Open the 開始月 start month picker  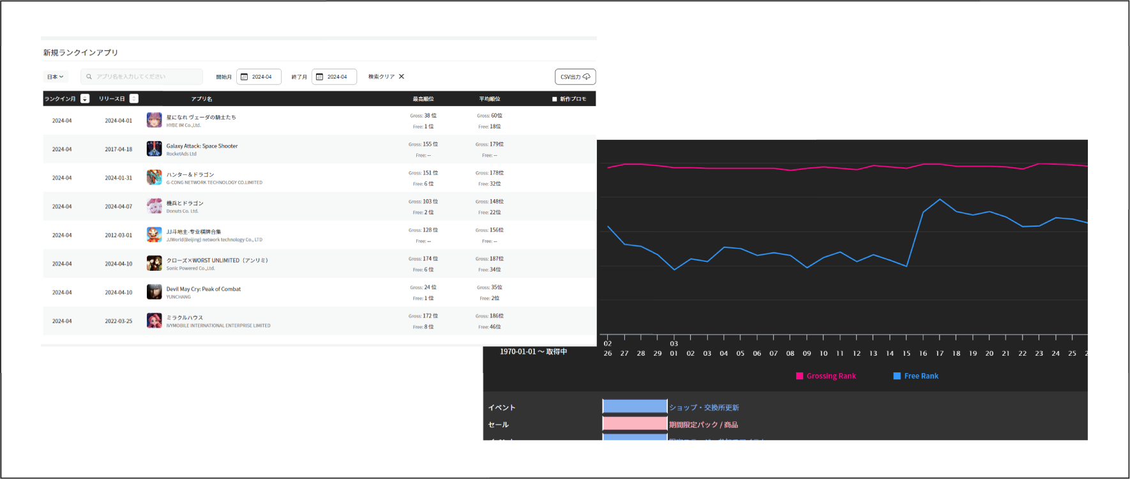(x=259, y=77)
